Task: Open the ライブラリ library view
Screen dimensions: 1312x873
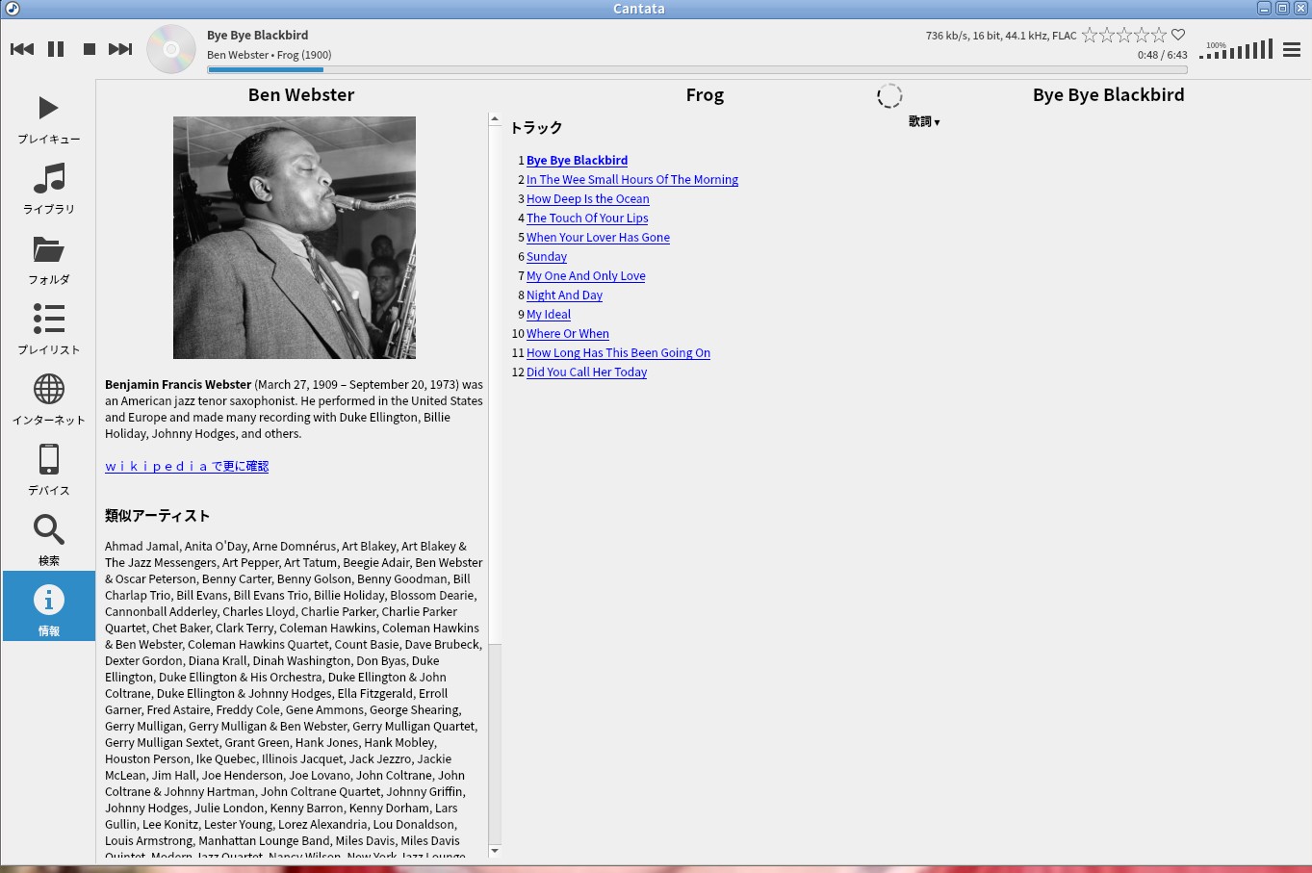Action: coord(48,189)
